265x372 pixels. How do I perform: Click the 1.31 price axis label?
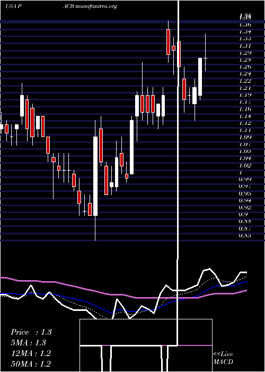click(245, 46)
